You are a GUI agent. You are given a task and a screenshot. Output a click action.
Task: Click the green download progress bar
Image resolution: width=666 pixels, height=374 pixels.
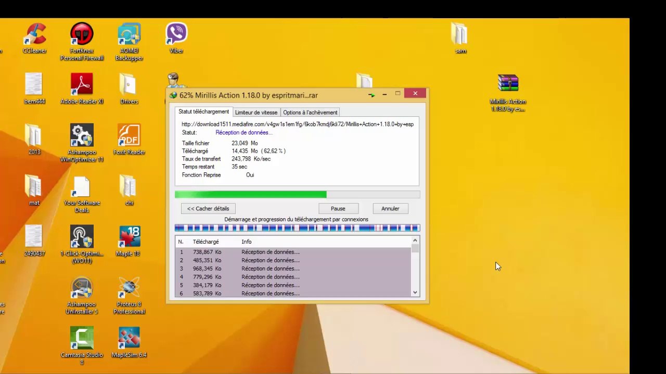(297, 194)
